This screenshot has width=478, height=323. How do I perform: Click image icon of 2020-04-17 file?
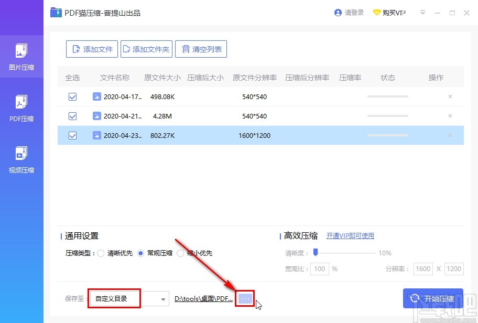click(96, 96)
